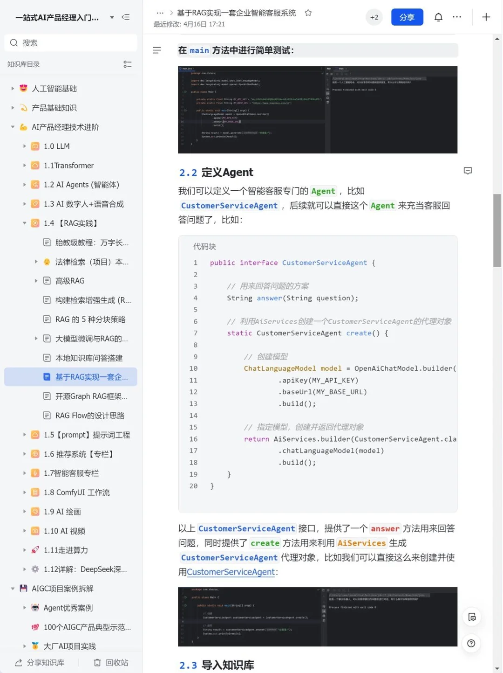Open the RAG Flow的设计思路 document
This screenshot has height=673, width=503.
point(90,416)
